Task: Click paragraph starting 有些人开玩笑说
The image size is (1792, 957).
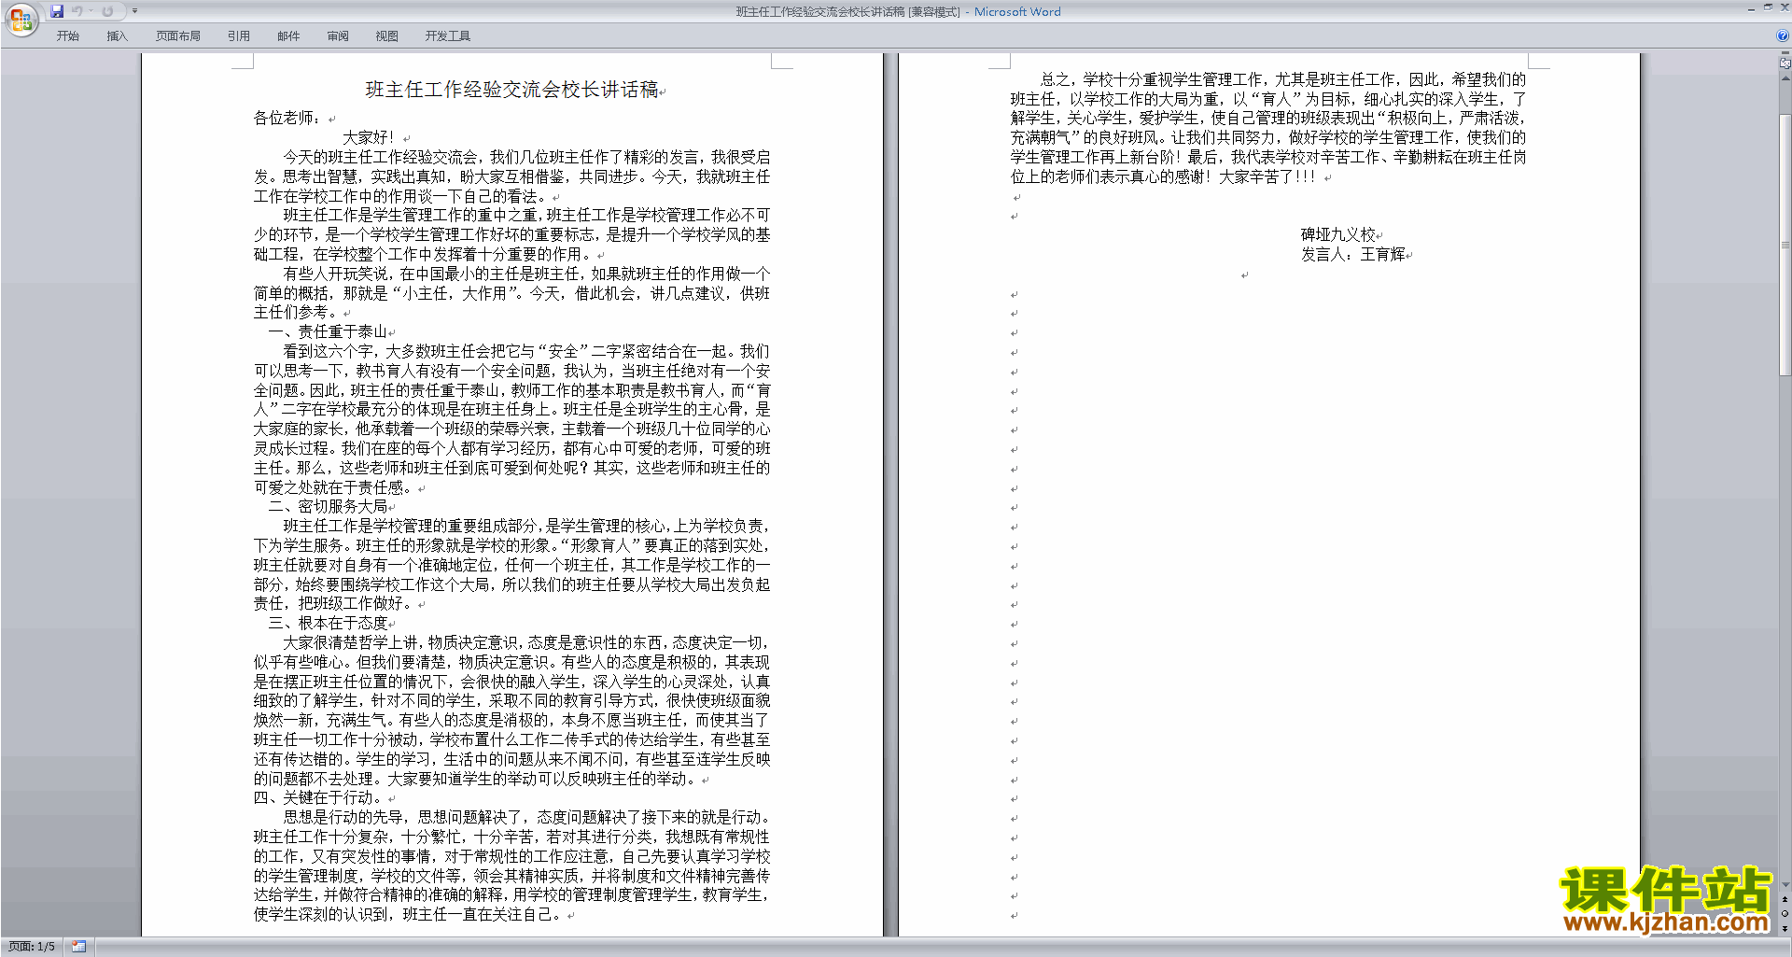Action: pyautogui.click(x=511, y=293)
